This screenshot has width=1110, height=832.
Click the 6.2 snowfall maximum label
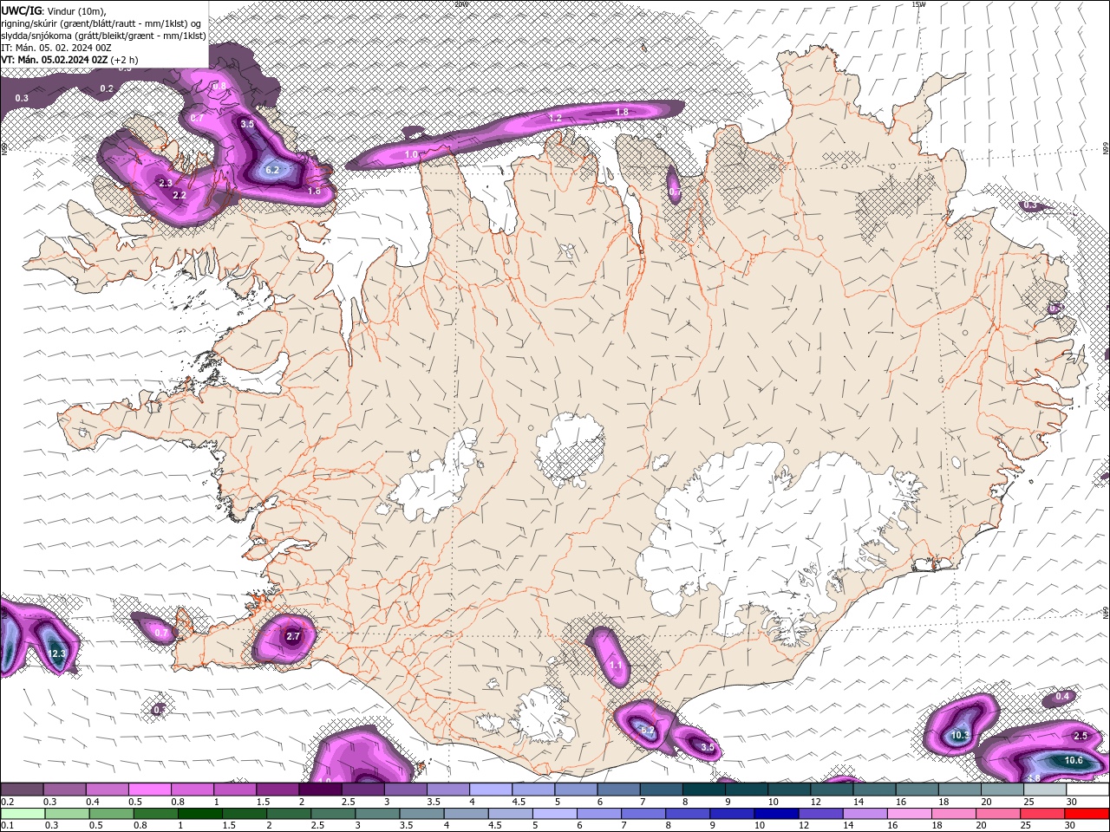pyautogui.click(x=272, y=170)
